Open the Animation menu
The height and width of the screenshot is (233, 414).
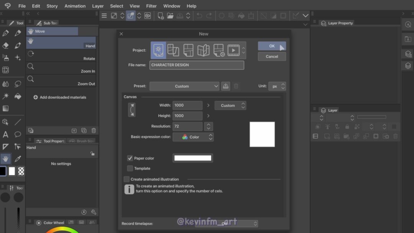[x=75, y=6]
